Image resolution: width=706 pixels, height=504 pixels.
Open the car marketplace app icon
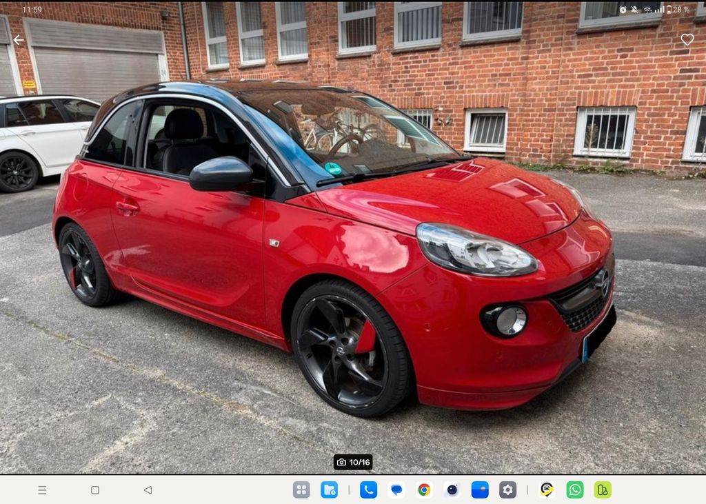point(547,490)
